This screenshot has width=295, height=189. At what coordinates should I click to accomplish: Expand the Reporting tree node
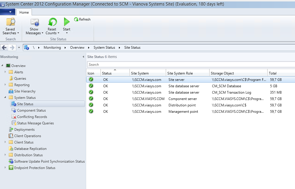pyautogui.click(x=5, y=85)
